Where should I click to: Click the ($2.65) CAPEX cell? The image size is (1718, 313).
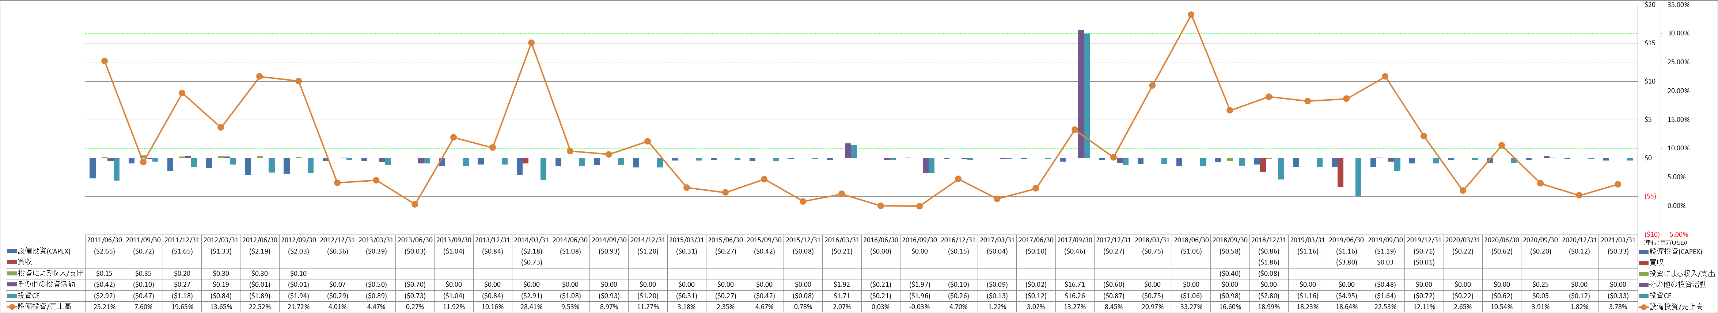click(x=105, y=252)
